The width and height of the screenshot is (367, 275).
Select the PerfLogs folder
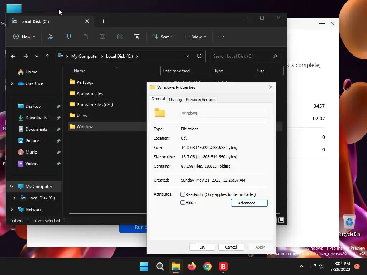pos(85,82)
